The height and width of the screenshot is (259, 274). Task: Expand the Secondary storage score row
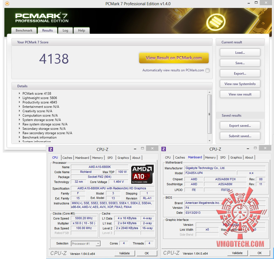[19, 128]
